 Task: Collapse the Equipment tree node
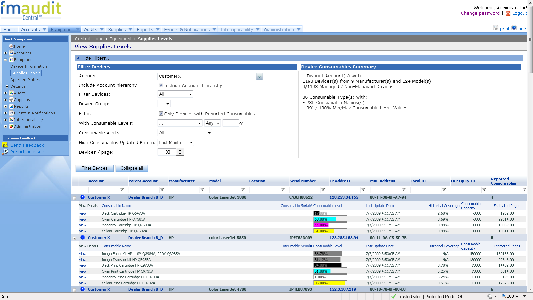pos(5,60)
